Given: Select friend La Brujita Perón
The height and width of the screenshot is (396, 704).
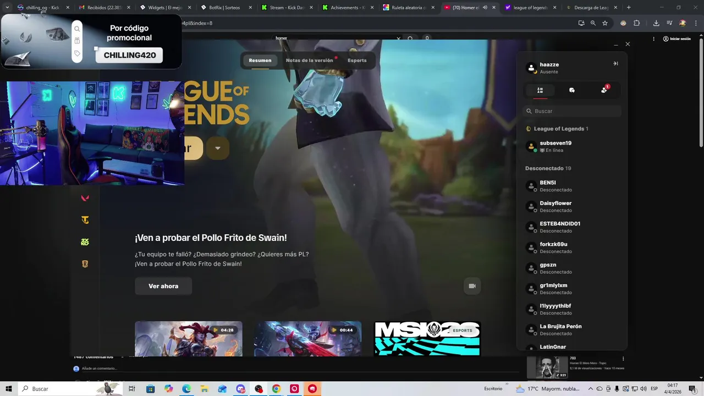Looking at the screenshot, I should [572, 329].
